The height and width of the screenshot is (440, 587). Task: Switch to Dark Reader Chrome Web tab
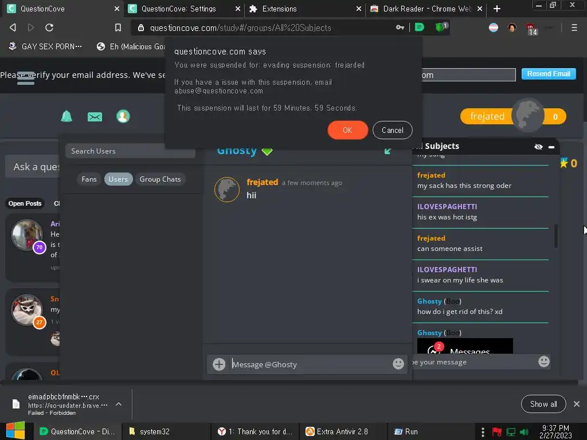[x=426, y=9]
